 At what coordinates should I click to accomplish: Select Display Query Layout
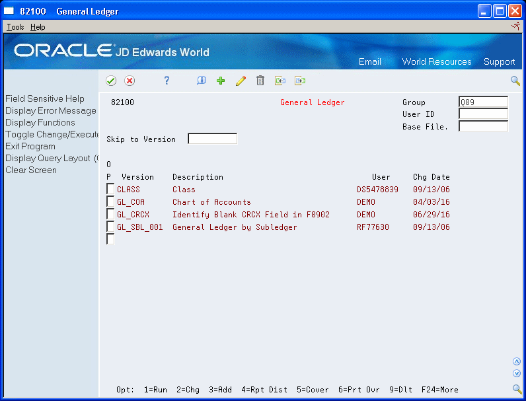52,159
